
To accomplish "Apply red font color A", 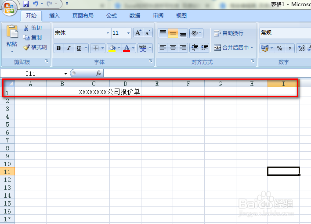I will coord(127,48).
